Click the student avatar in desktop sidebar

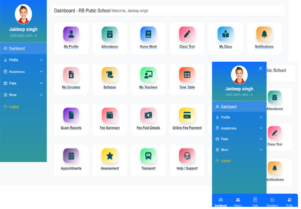(23, 14)
